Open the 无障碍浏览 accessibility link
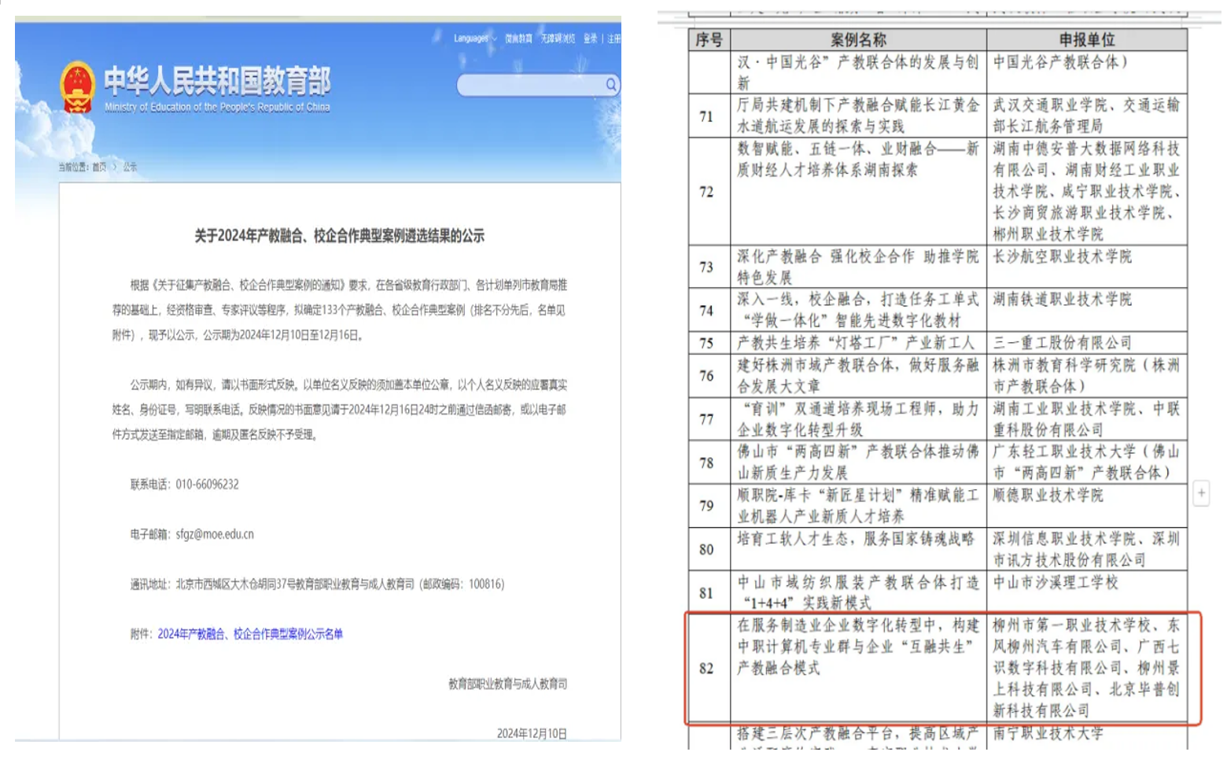Image resolution: width=1227 pixels, height=774 pixels. 558,38
